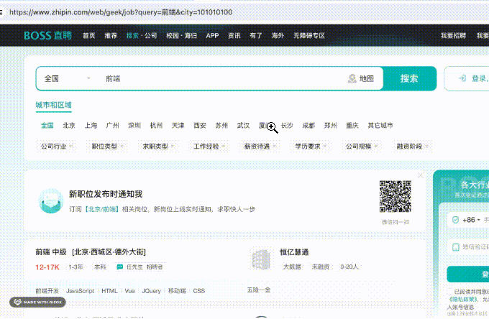Filter by city 杭州
This screenshot has height=319, width=489.
pyautogui.click(x=156, y=125)
